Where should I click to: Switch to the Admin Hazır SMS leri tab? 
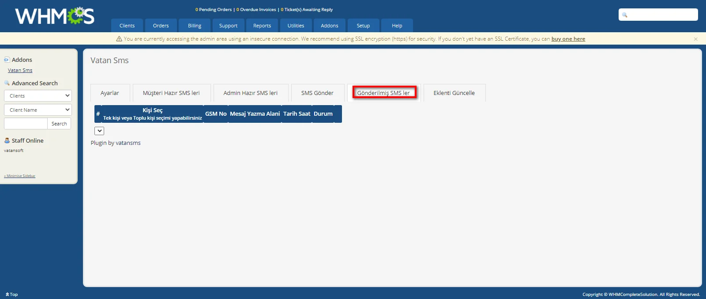(251, 93)
